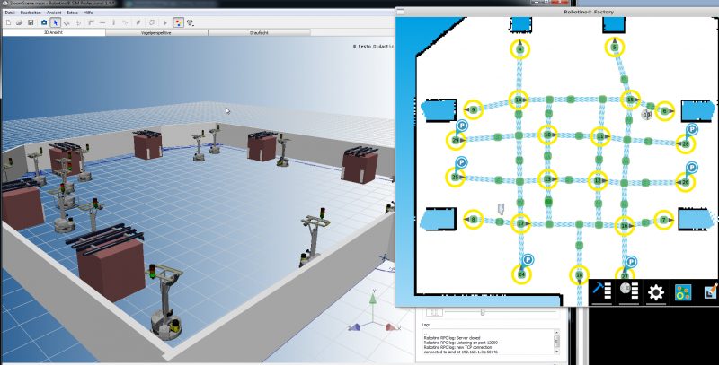
Task: Select waypoint 14 on the Factory map
Action: pos(519,100)
